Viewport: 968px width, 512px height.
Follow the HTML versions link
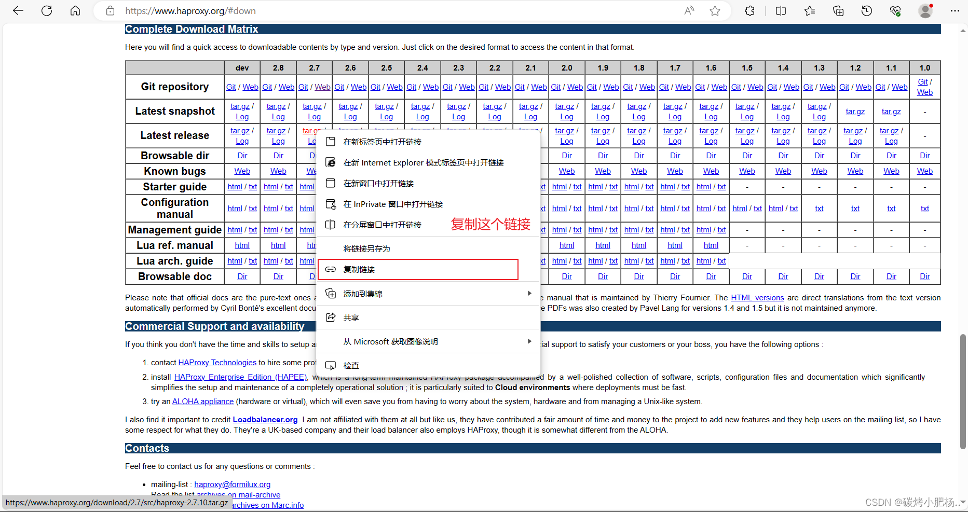point(757,297)
